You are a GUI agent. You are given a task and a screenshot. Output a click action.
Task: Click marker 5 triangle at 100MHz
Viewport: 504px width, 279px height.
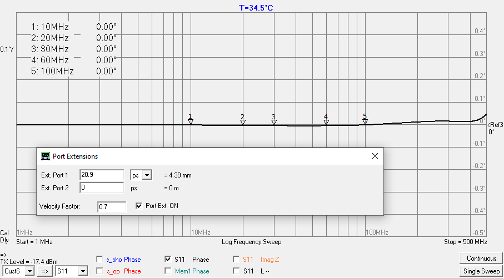tap(365, 121)
